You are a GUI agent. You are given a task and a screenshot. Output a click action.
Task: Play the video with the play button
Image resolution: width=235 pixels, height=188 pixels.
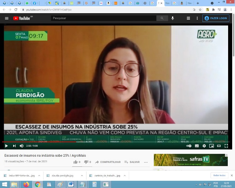coord(6,146)
